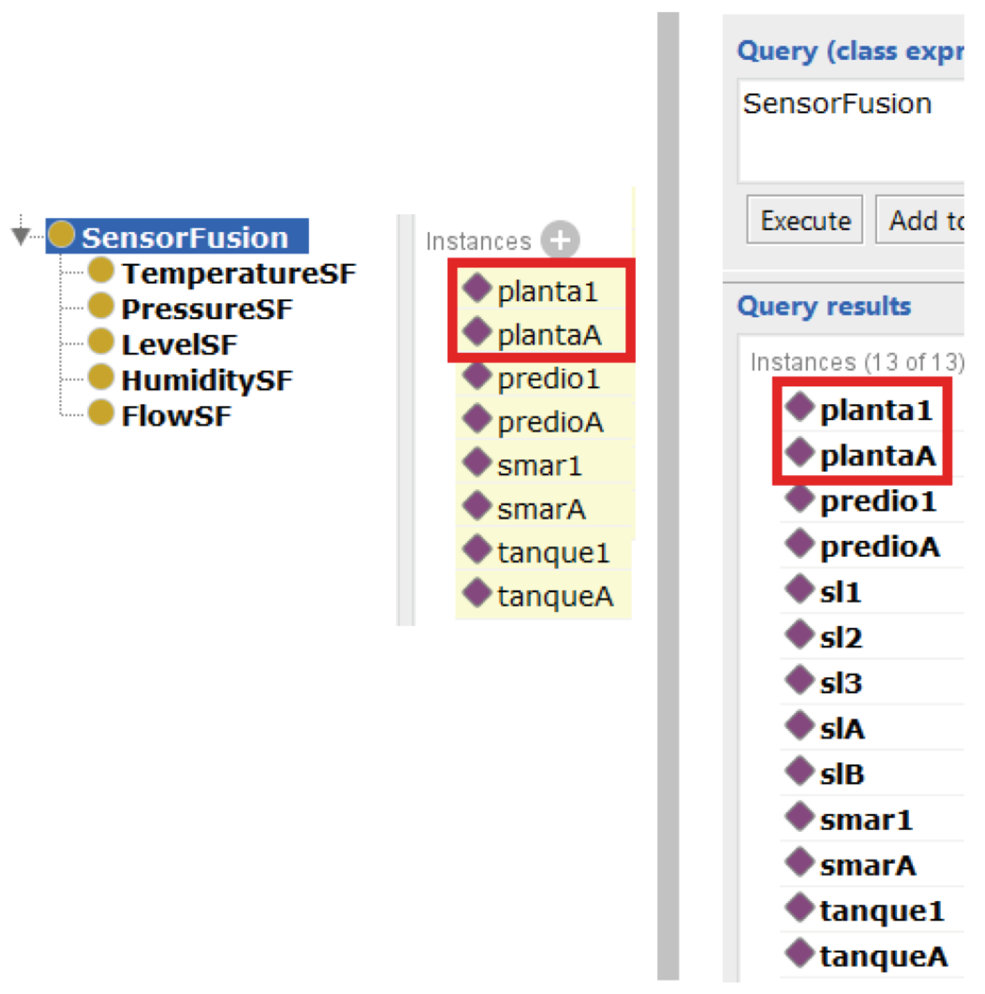Click the FlowSF class icon
Screen dimensions: 985x994
[102, 414]
